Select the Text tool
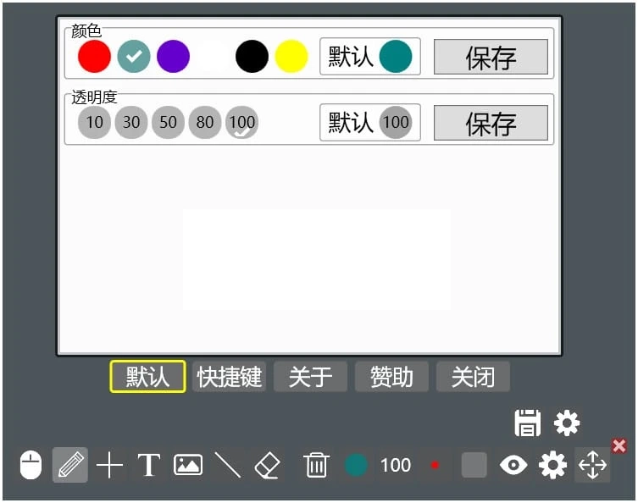 149,466
